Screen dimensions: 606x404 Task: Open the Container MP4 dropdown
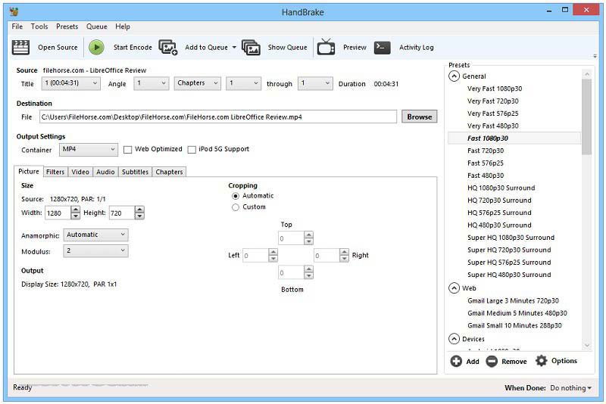tap(89, 150)
